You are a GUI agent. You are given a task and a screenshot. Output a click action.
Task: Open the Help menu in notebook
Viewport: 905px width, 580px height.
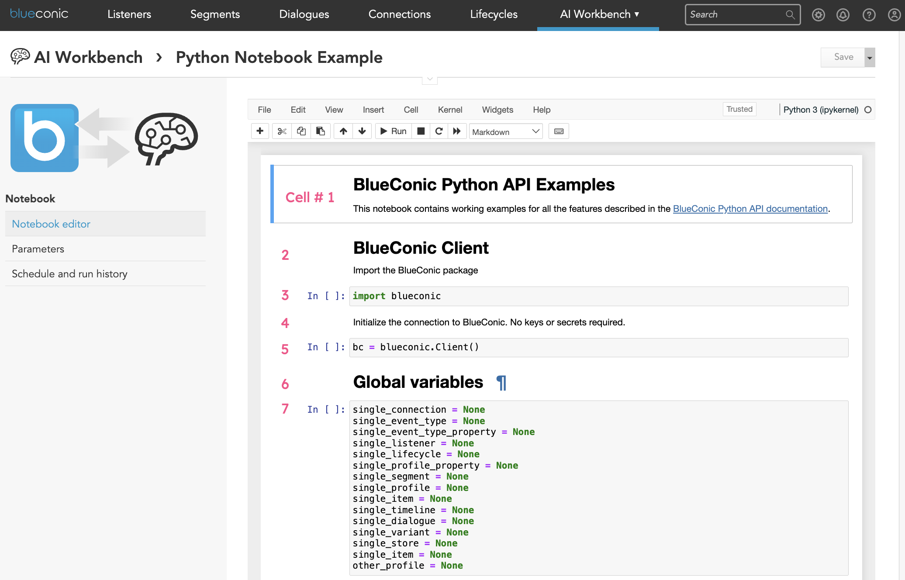(x=542, y=110)
